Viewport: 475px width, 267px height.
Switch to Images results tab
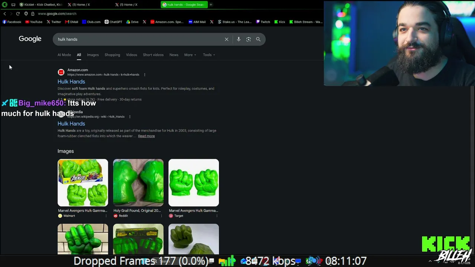(x=93, y=55)
